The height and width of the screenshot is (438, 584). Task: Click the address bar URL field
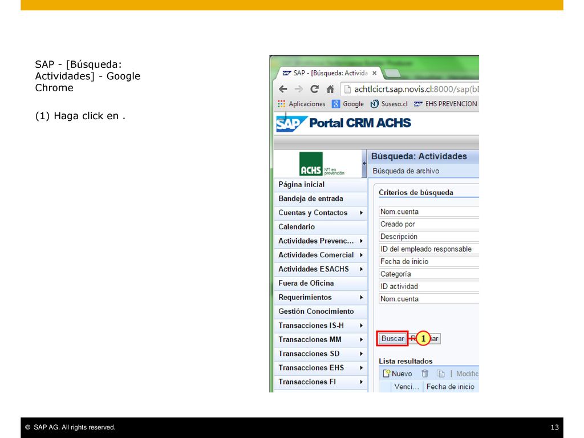pyautogui.click(x=411, y=89)
